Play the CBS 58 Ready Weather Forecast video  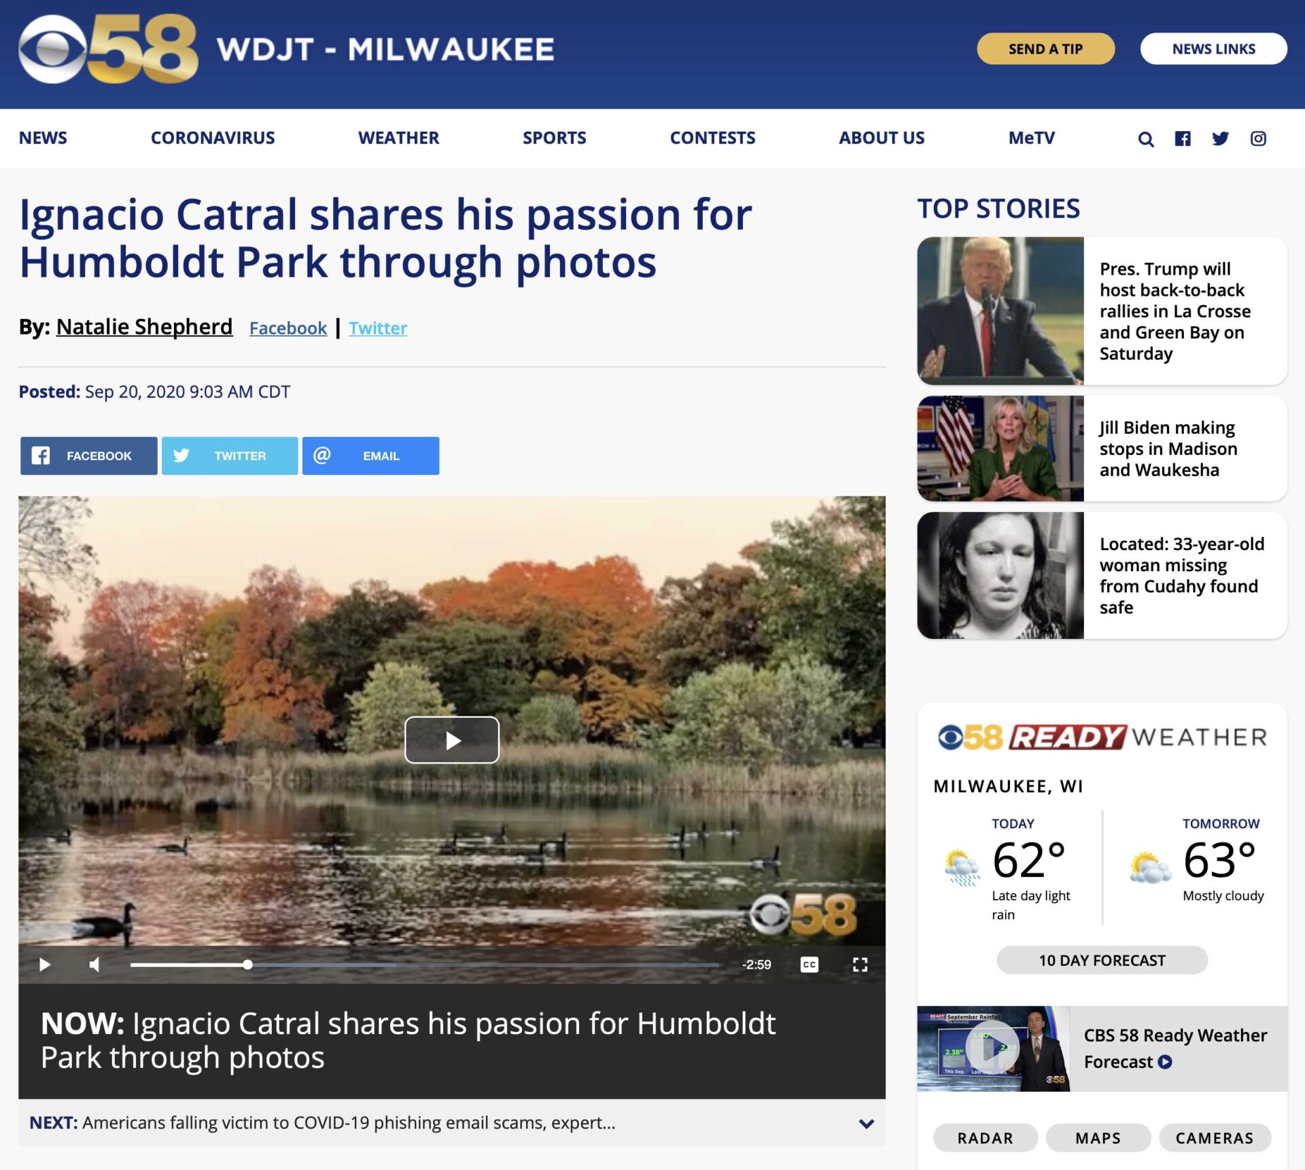click(993, 1048)
